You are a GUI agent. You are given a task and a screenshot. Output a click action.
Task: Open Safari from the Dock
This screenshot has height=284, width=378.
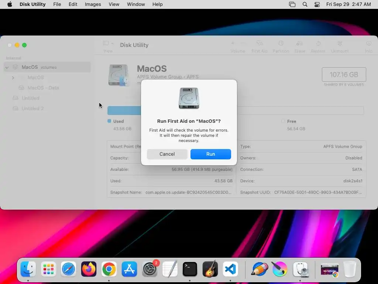(x=68, y=269)
